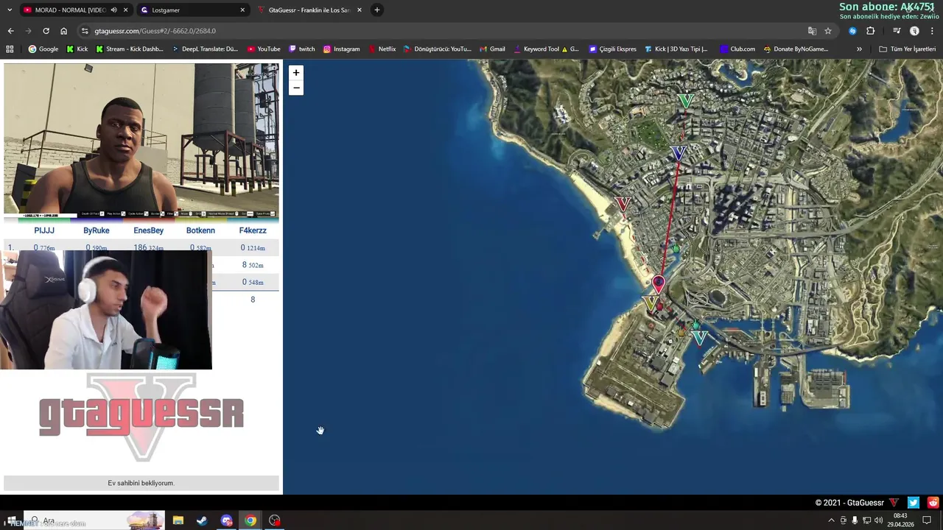The width and height of the screenshot is (943, 530).
Task: Open Tüm Yer İşaretleri bookmarks folder
Action: point(907,49)
